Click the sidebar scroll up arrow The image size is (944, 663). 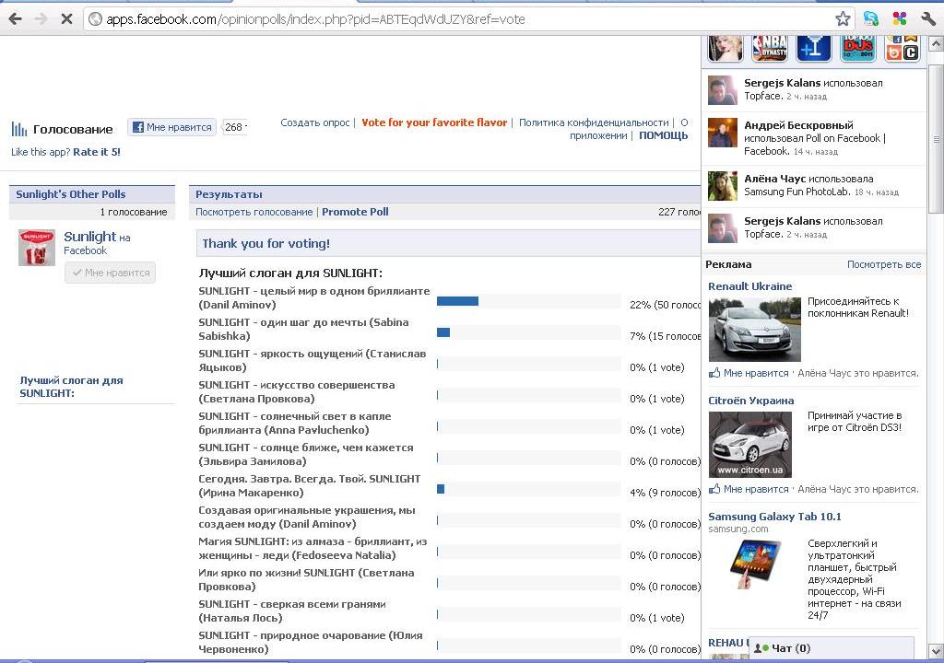(936, 43)
